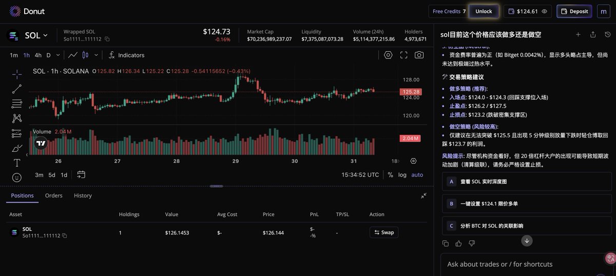This screenshot has width=616, height=276.
Task: Open chart settings hexagon icon
Action: [x=388, y=55]
